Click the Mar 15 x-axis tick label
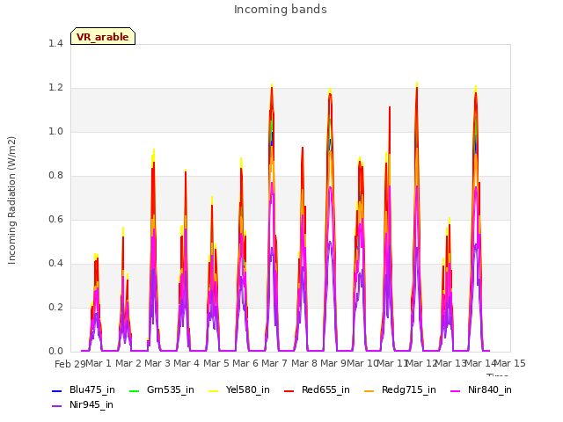Screen dimensions: 563x422 [510, 363]
